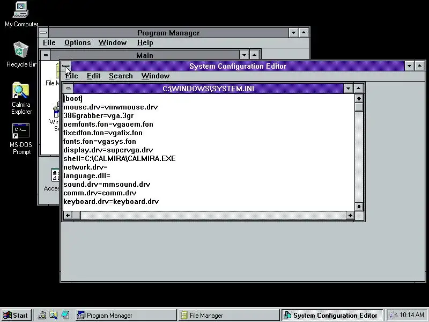The width and height of the screenshot is (429, 322).
Task: Click line sound.drv=mmsound.drv
Action: pos(107,184)
